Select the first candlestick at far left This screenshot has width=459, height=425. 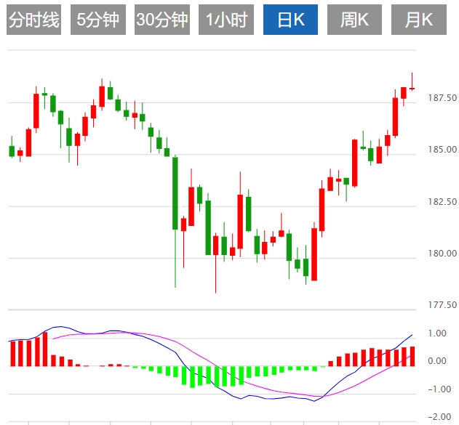[x=12, y=150]
